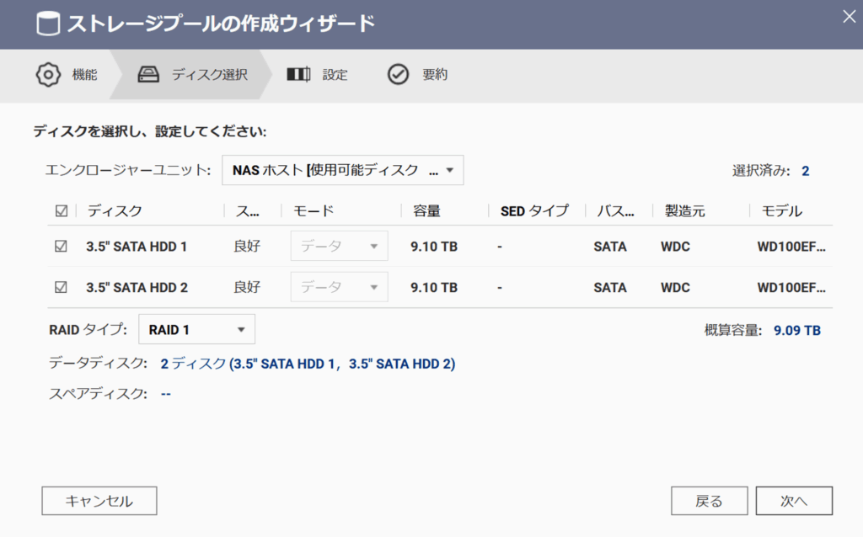Click the disk drive icon for ディスク選択
863x537 pixels.
click(149, 74)
